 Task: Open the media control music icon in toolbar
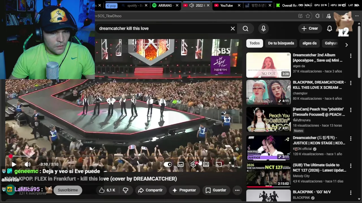tap(328, 16)
